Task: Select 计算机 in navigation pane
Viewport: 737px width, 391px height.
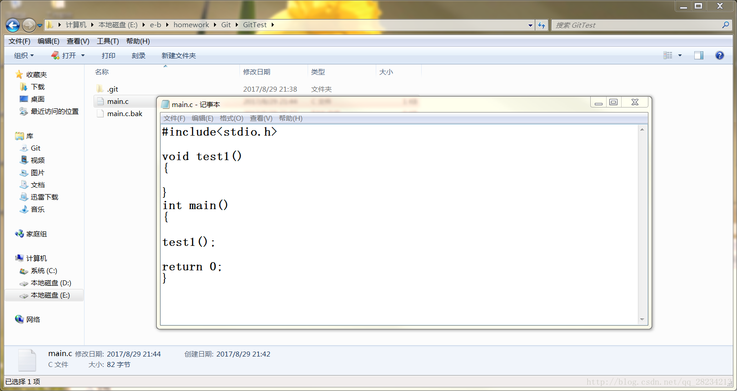Action: pyautogui.click(x=36, y=258)
